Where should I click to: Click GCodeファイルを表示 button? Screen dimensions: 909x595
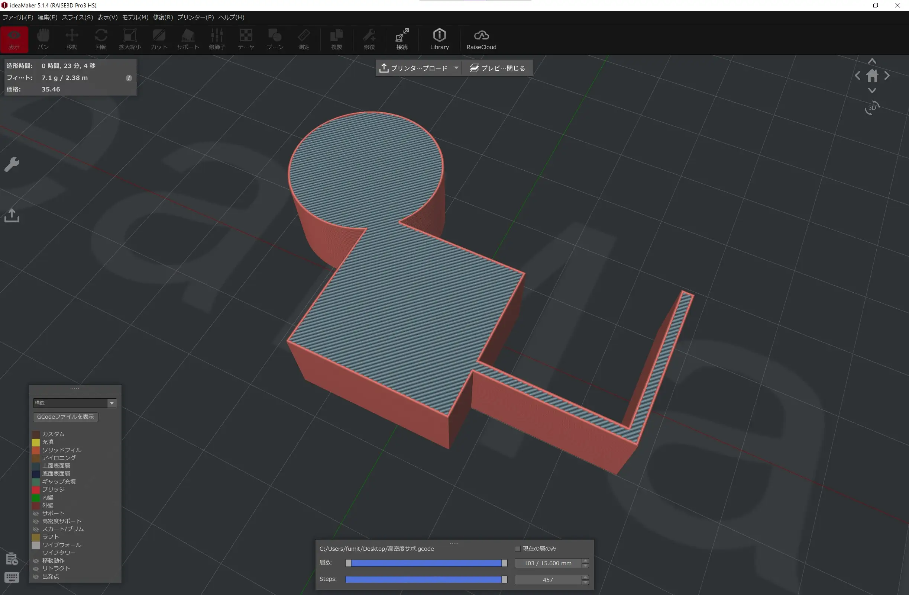[x=65, y=416]
